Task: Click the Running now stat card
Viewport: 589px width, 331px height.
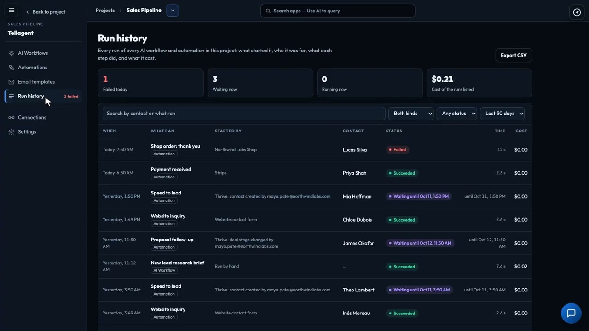Action: coord(370,83)
